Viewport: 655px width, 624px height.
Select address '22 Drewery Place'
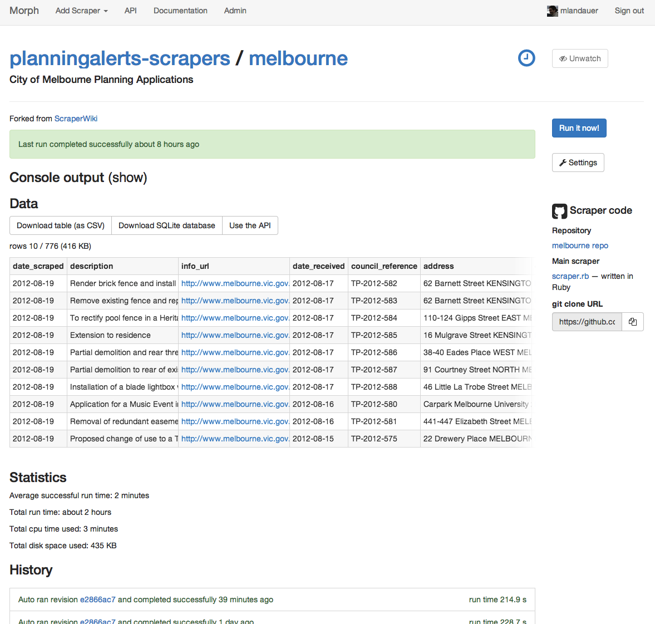pyautogui.click(x=477, y=439)
